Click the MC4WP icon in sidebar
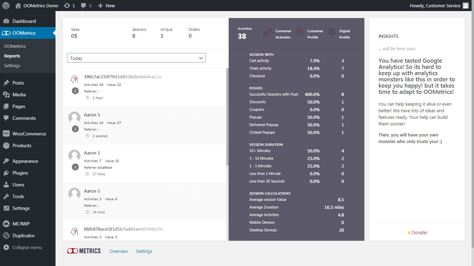Image resolution: width=474 pixels, height=266 pixels. (6, 224)
